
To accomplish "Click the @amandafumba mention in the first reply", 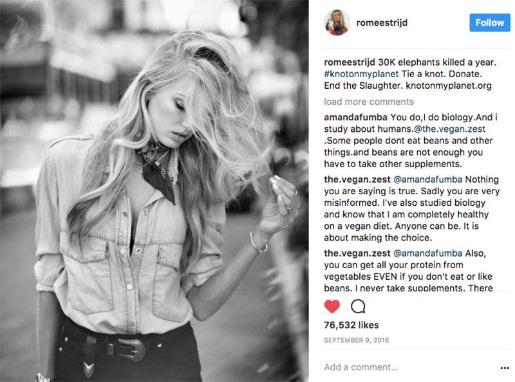I will tap(428, 179).
